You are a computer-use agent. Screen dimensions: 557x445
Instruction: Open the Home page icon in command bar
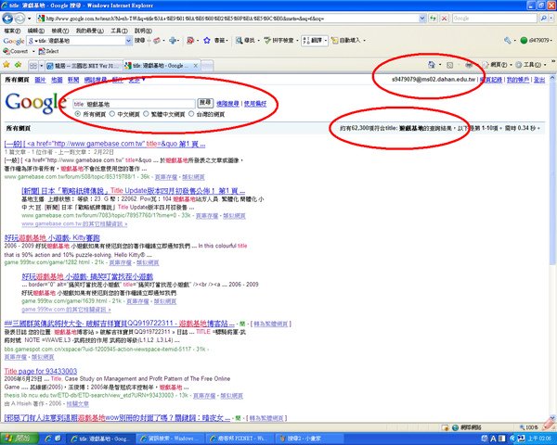pyautogui.click(x=432, y=65)
